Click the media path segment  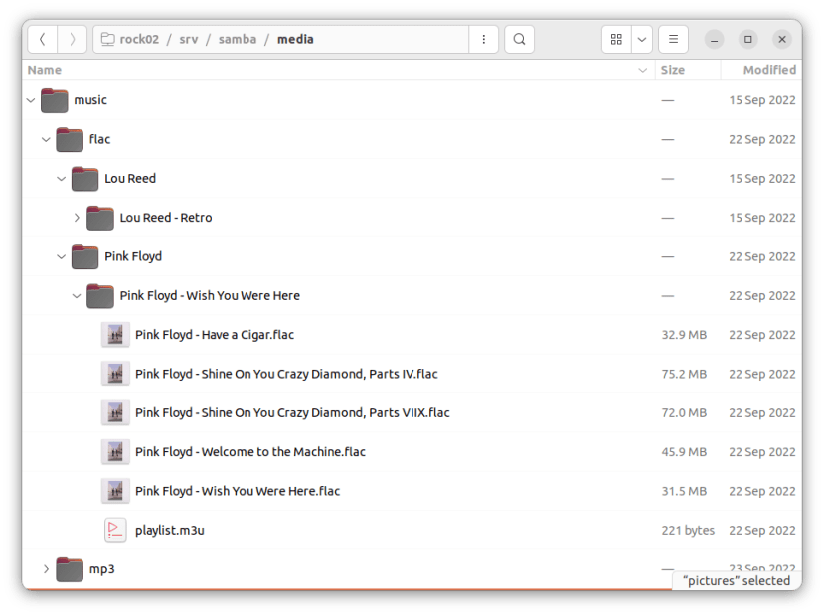[x=295, y=40]
